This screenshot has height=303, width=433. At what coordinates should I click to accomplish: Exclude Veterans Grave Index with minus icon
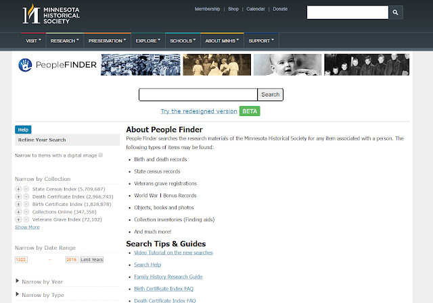(x=26, y=219)
